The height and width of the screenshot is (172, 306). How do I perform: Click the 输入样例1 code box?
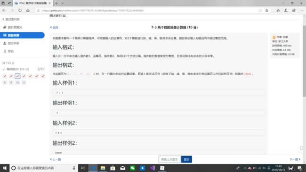click(x=159, y=93)
